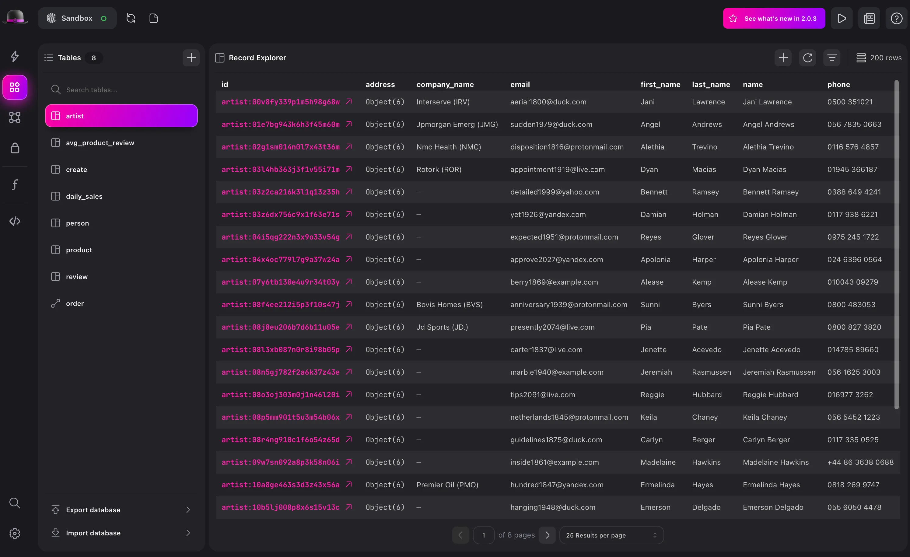Viewport: 910px width, 557px height.
Task: Click phone +44 86 3638 0688 cell
Action: pyautogui.click(x=860, y=462)
